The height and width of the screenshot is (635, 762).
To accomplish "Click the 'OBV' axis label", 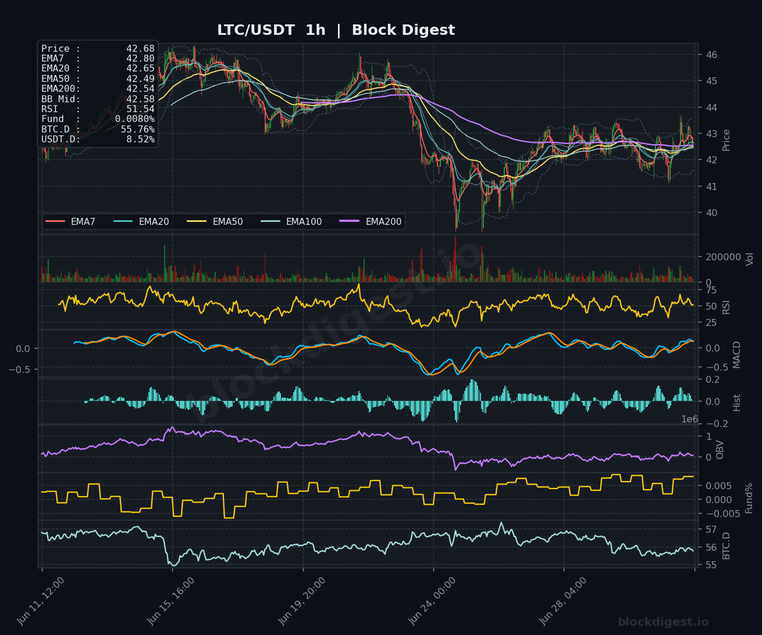I will (720, 449).
